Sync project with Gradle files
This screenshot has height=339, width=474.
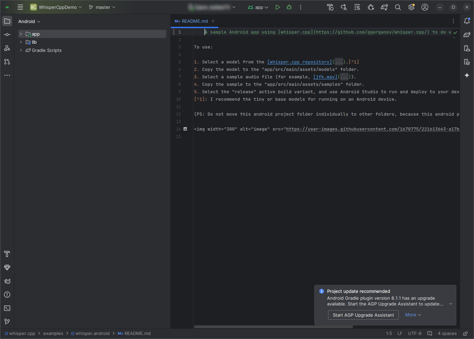point(384,7)
